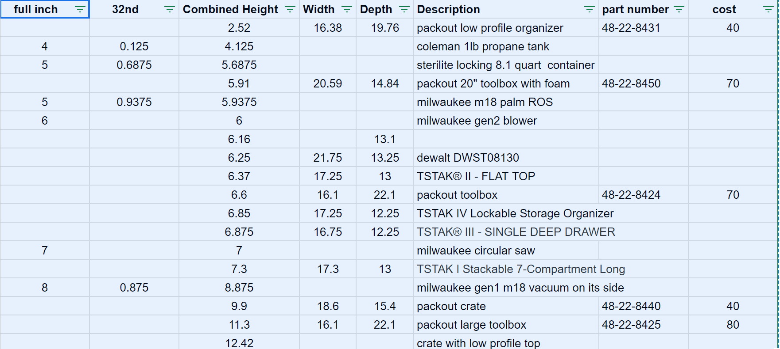The height and width of the screenshot is (349, 780).
Task: Select combined height 6.37
Action: (239, 176)
